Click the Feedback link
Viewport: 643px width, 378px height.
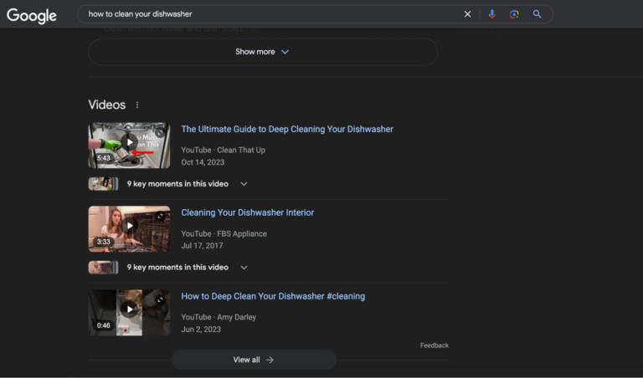435,345
